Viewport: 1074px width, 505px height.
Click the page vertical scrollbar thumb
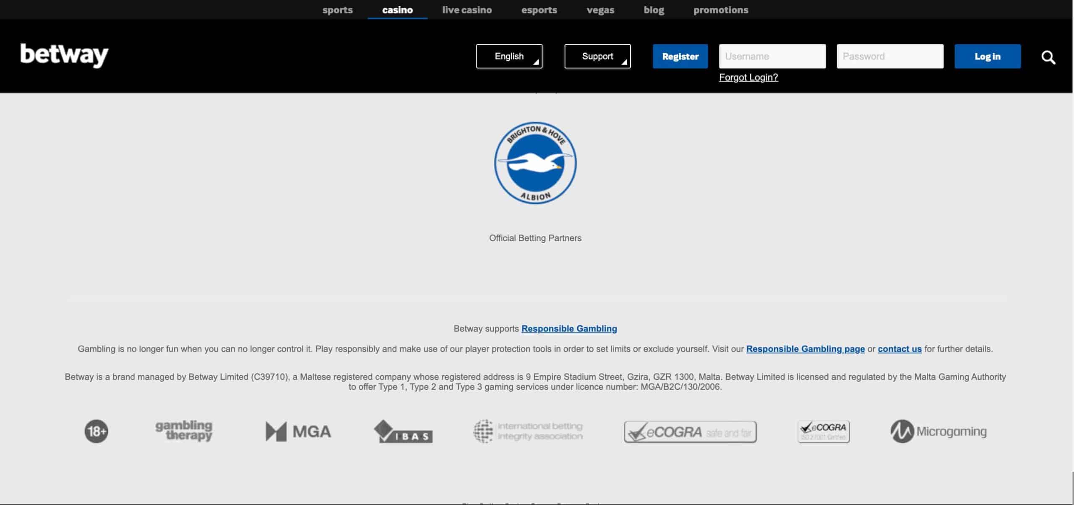point(1072,488)
